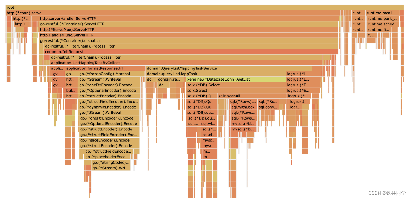
Task: Open the sqlx.Select frame
Action: (236, 91)
